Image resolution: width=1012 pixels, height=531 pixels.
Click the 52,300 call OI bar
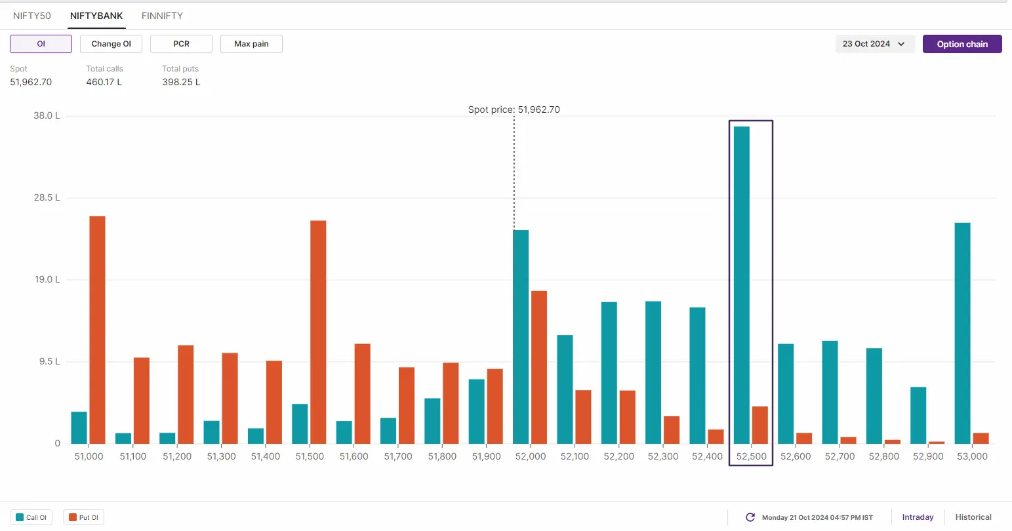[653, 372]
